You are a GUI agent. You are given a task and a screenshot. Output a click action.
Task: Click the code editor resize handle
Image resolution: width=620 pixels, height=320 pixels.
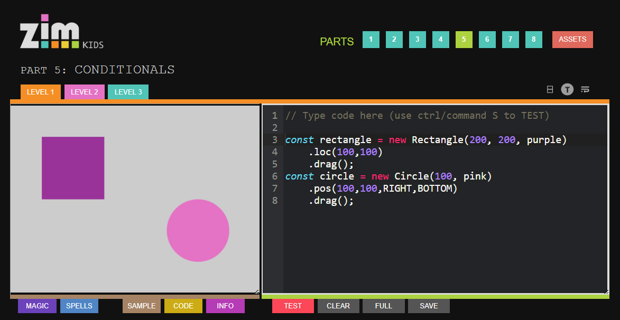coord(606,292)
